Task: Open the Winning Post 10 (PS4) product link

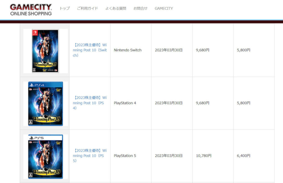Action: pyautogui.click(x=90, y=103)
